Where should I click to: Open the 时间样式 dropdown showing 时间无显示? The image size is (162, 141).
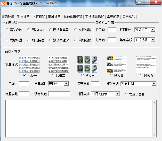pos(106,94)
